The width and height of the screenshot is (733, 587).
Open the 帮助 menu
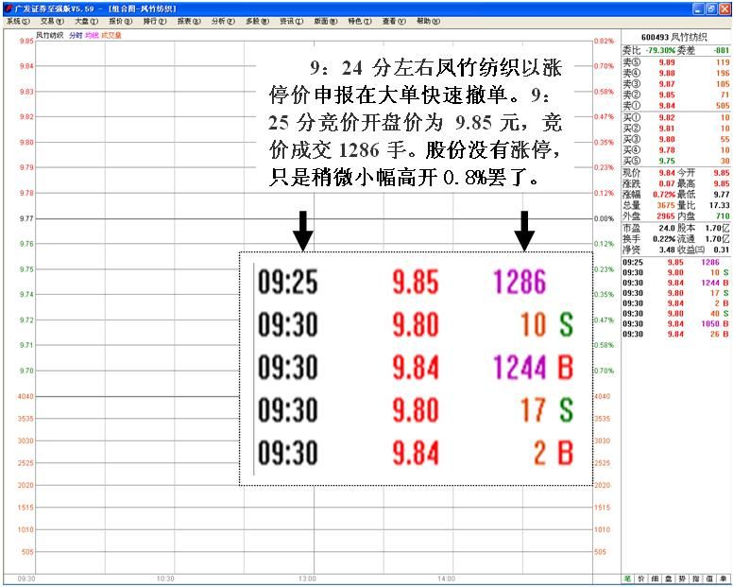click(x=428, y=21)
